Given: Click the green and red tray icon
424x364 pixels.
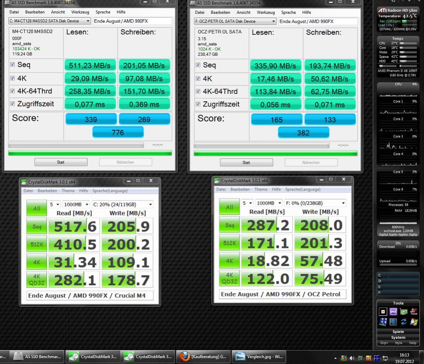Looking at the screenshot, I should tap(360, 358).
